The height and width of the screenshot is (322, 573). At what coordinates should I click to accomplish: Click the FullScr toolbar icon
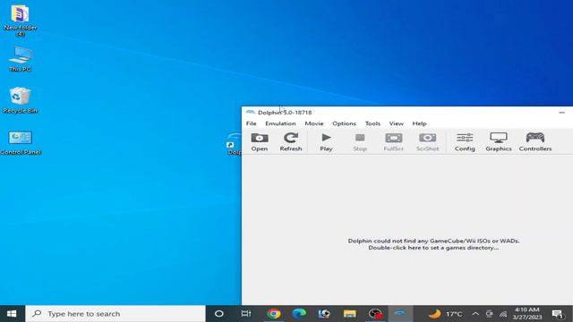click(394, 142)
